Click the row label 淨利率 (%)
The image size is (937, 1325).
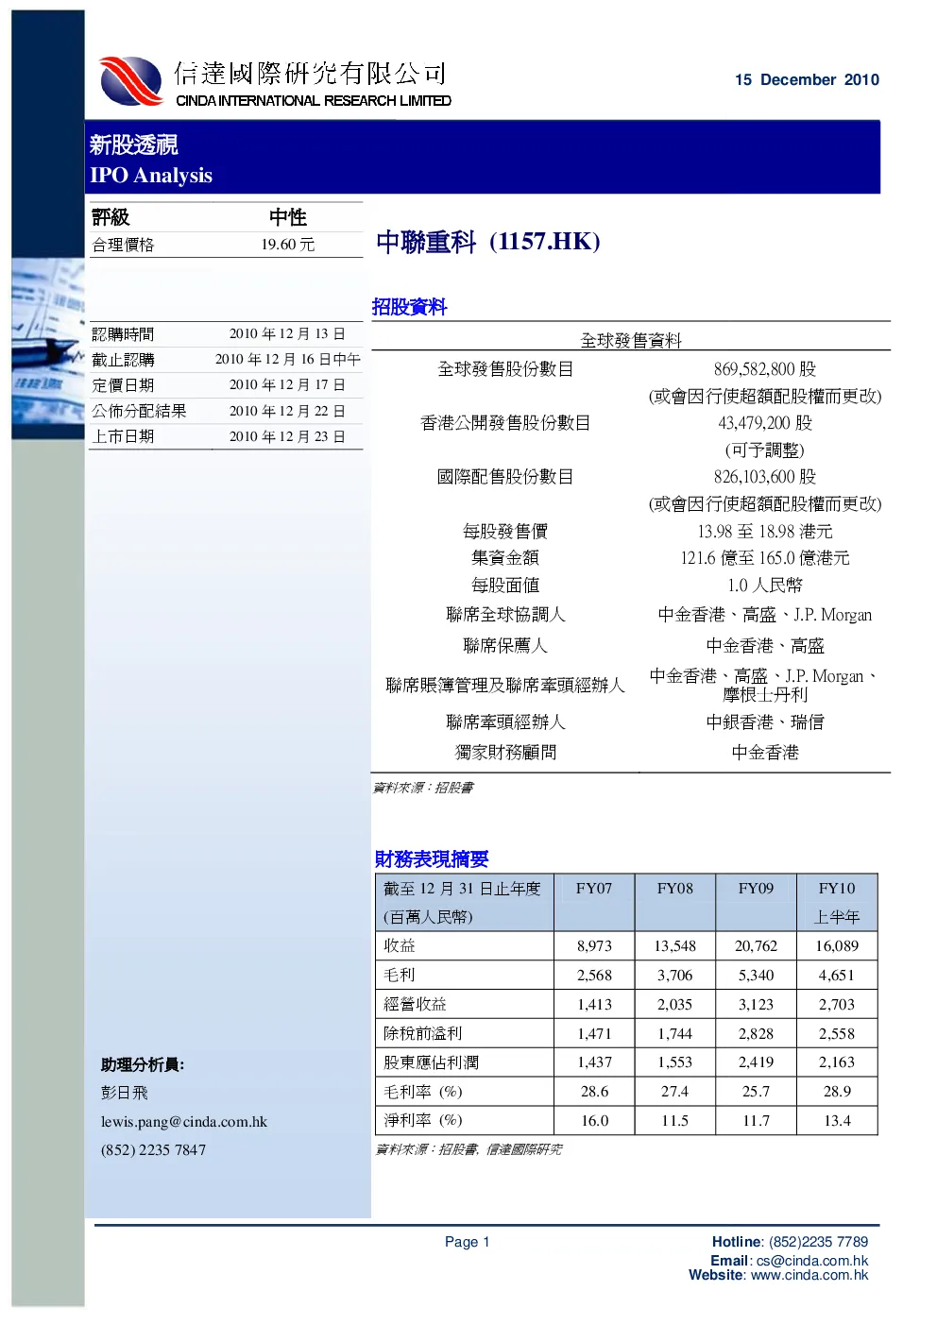point(423,1121)
